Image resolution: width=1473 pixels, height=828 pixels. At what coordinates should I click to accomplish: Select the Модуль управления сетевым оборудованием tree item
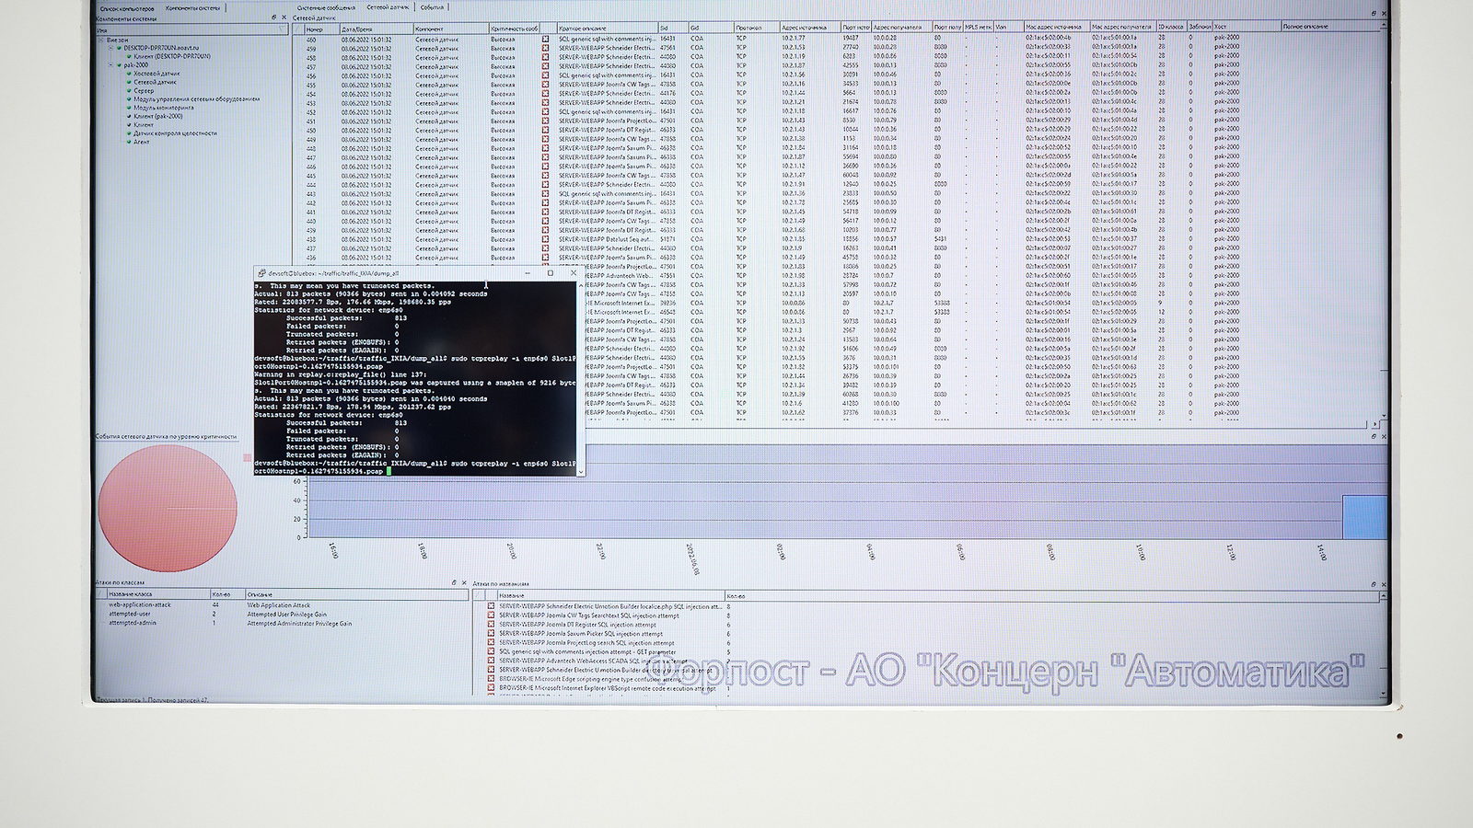196,99
